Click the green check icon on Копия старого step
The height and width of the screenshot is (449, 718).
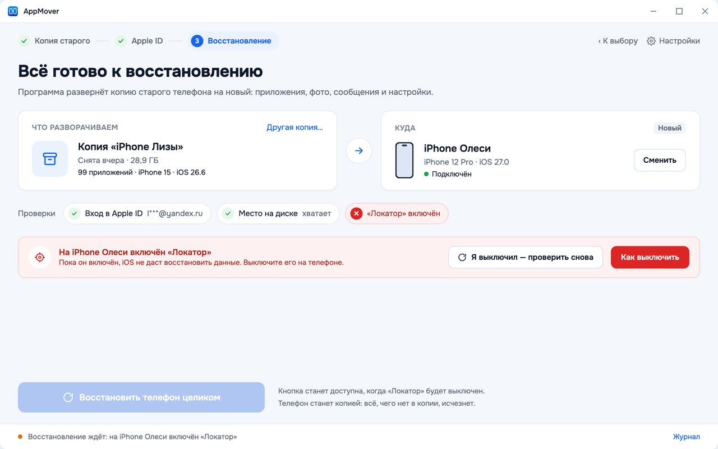tap(24, 41)
